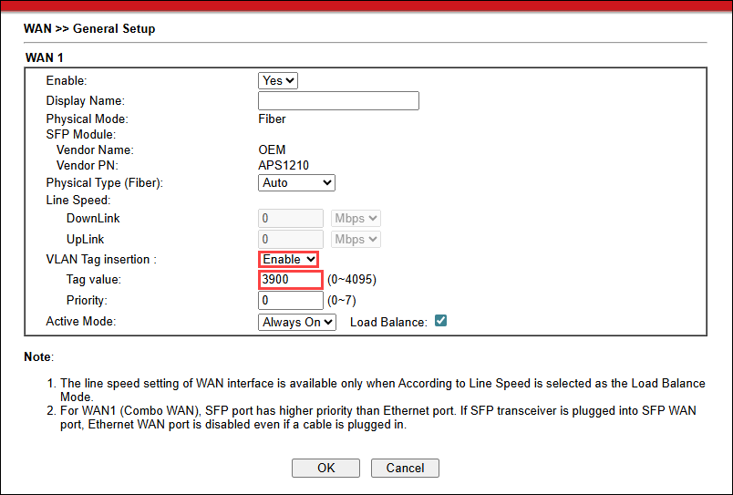Toggle the Load Balance checkbox
Viewport: 733px width, 495px height.
(440, 322)
